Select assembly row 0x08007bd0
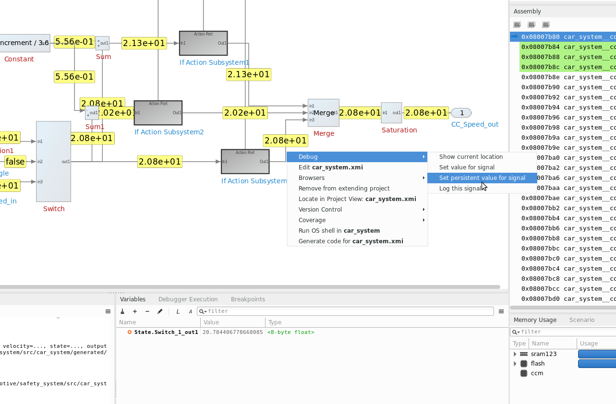This screenshot has width=616, height=404. 568,299
